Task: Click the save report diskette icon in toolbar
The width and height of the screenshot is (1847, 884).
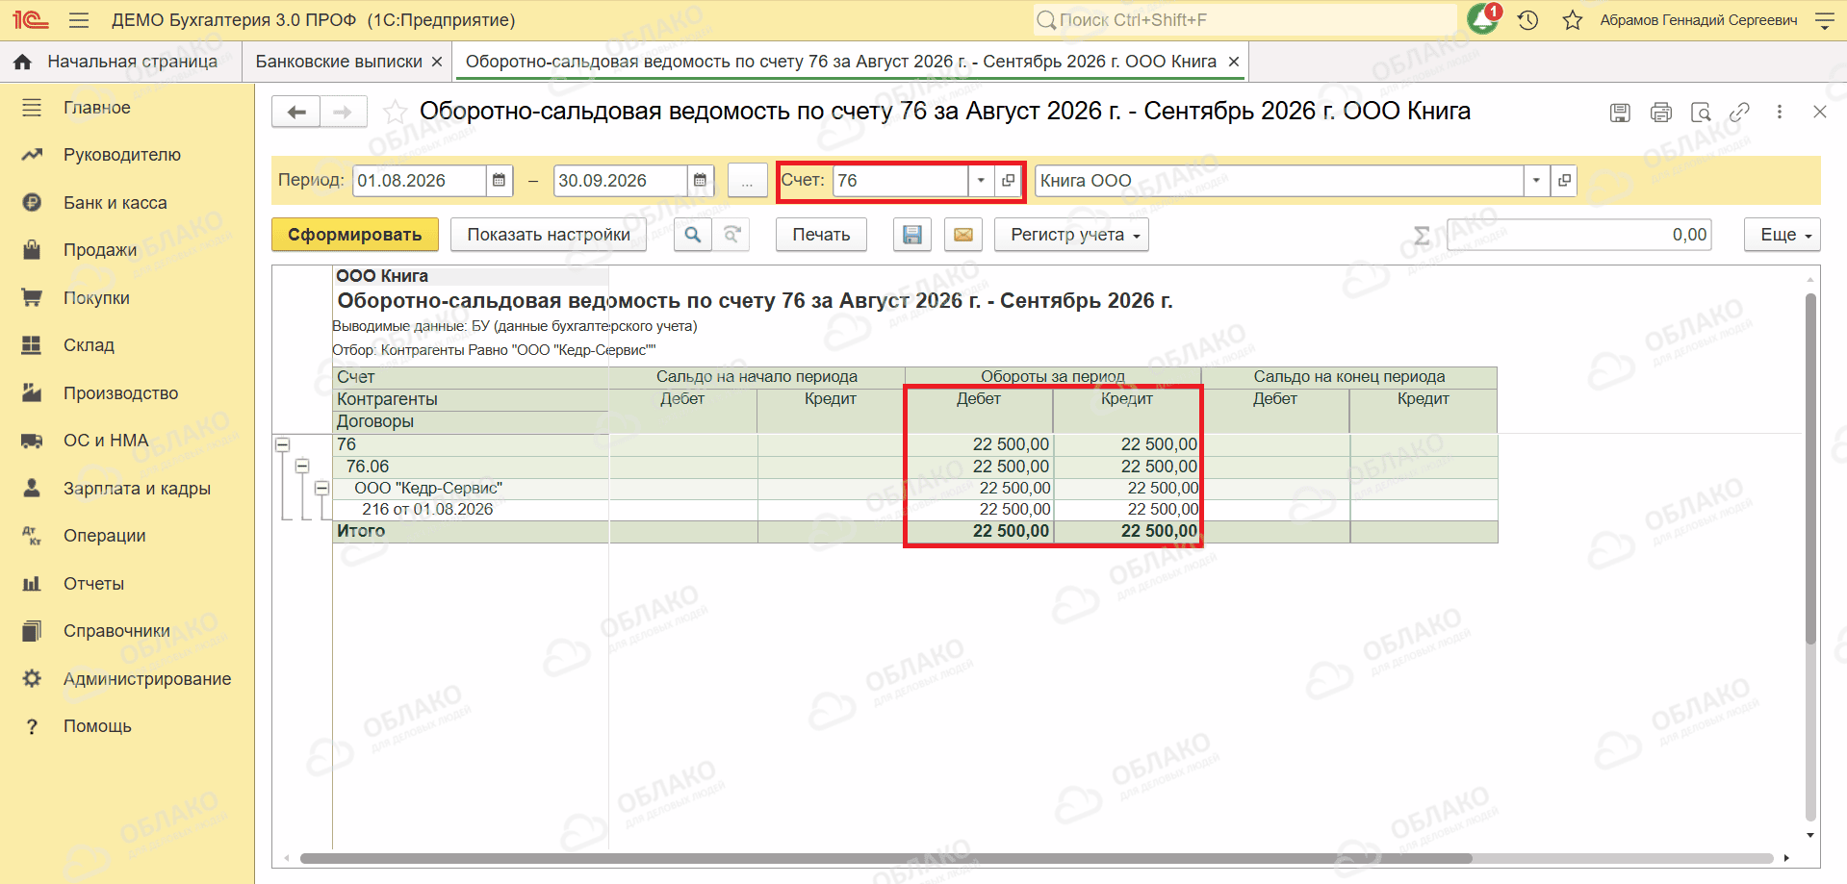Action: click(x=911, y=235)
